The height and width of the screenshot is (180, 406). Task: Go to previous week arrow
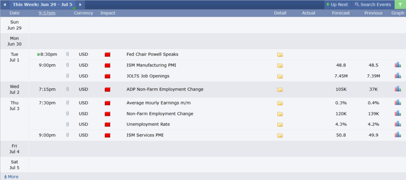4,5
